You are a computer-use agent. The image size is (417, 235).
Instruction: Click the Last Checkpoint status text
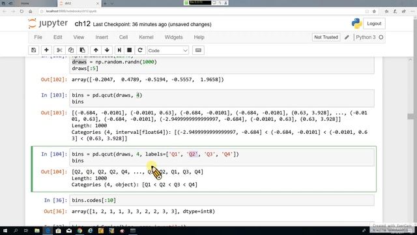click(152, 24)
